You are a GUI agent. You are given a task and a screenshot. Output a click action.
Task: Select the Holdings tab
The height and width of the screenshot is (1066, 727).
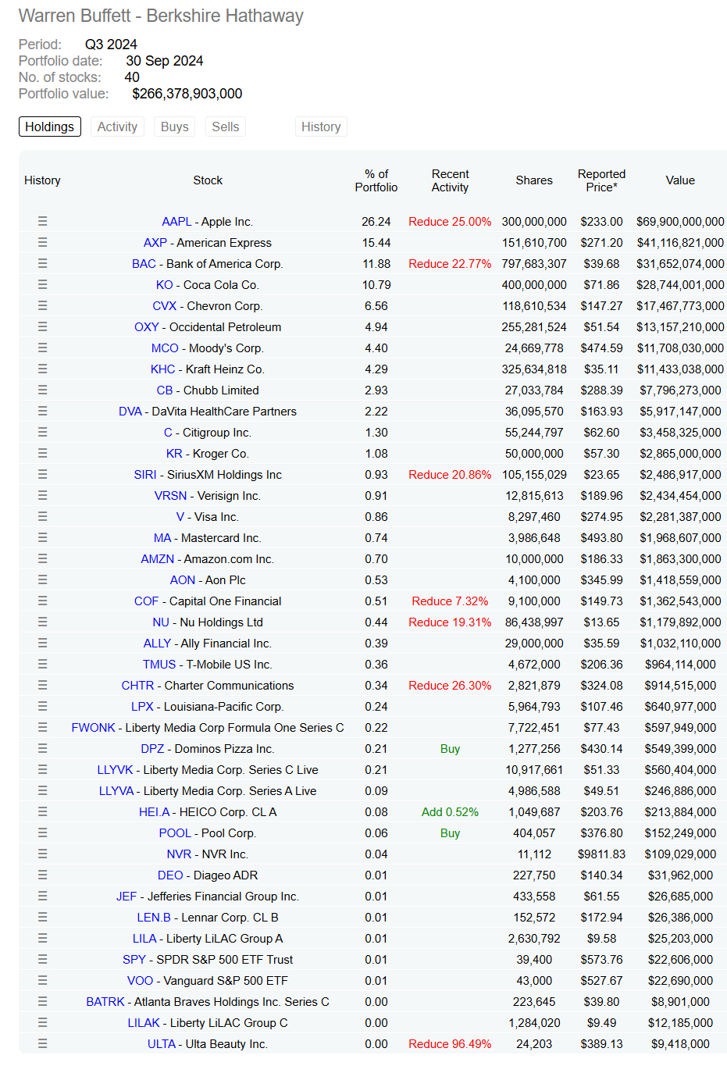(50, 127)
